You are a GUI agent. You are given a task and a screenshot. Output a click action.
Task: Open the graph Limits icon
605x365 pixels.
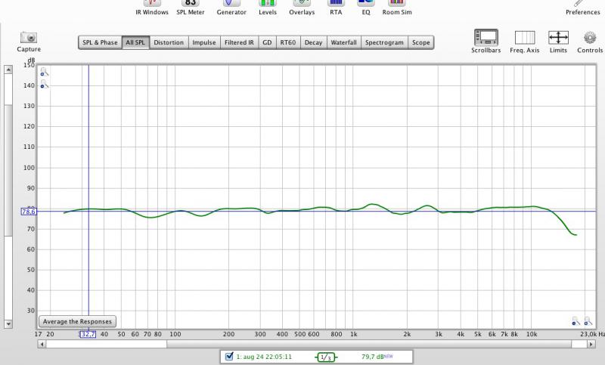tap(558, 38)
